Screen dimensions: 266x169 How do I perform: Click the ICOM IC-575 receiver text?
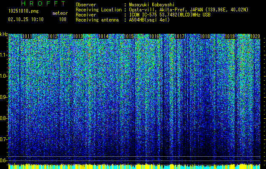pos(170,15)
